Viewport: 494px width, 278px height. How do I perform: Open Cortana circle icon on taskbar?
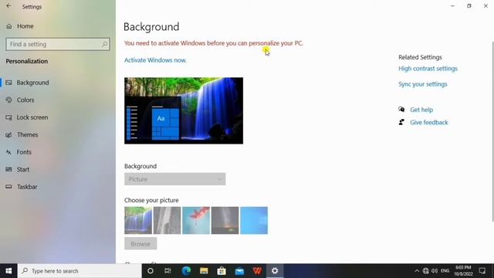[x=151, y=271]
